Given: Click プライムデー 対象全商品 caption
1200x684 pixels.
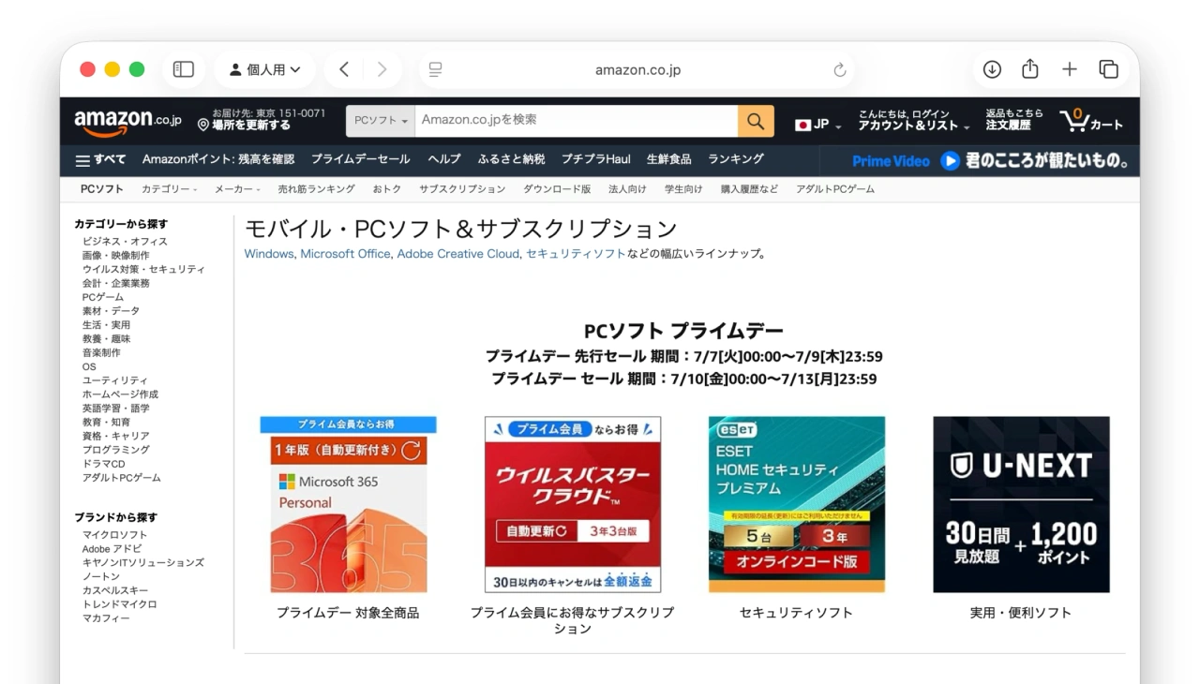Looking at the screenshot, I should click(x=348, y=613).
